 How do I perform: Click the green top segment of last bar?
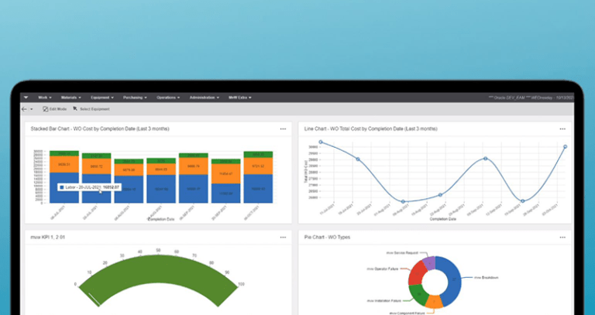coord(258,154)
